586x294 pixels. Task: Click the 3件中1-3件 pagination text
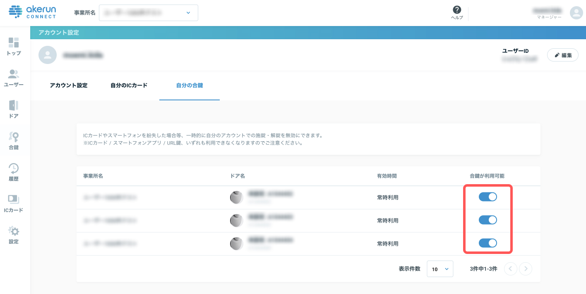click(484, 269)
